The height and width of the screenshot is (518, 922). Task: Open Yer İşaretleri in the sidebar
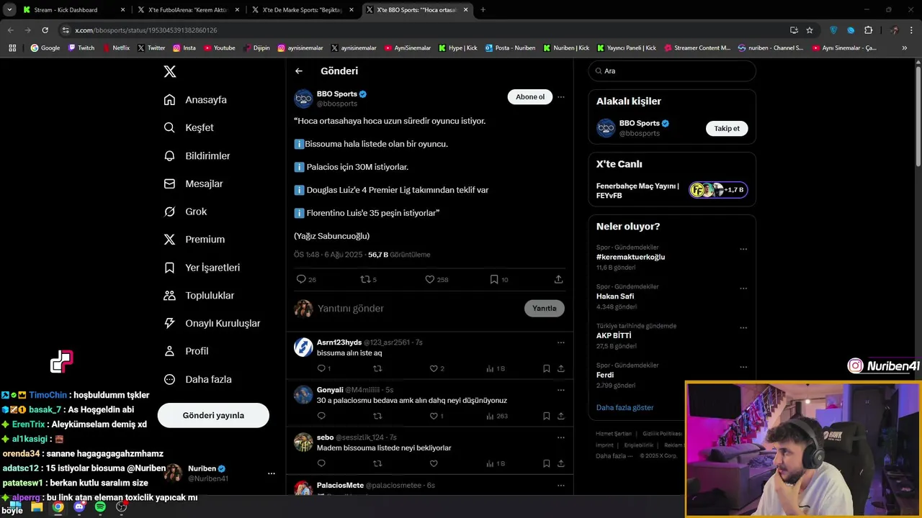(202, 267)
